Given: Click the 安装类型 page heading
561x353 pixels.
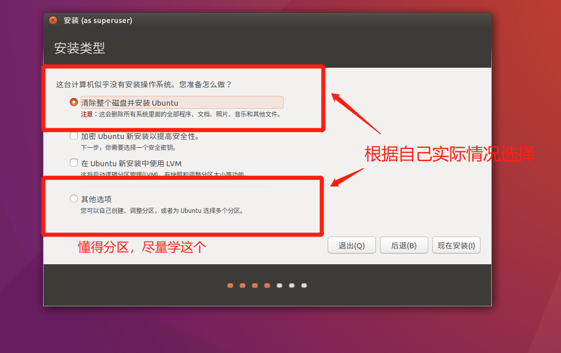Looking at the screenshot, I should click(79, 48).
